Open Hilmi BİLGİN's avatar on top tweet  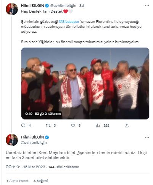coord(12,9)
